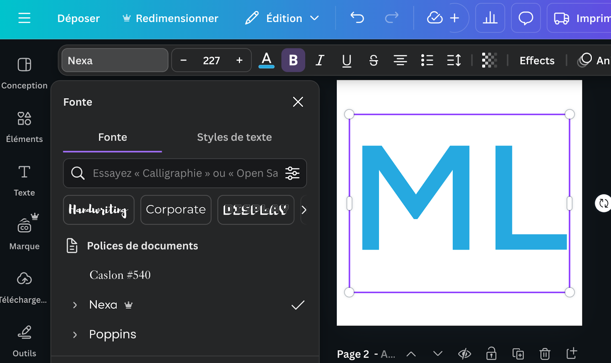The width and height of the screenshot is (611, 363).
Task: Click the Effects button
Action: [x=537, y=60]
